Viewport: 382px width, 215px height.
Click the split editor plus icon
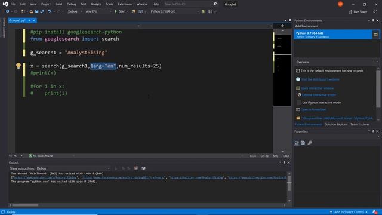point(282,26)
